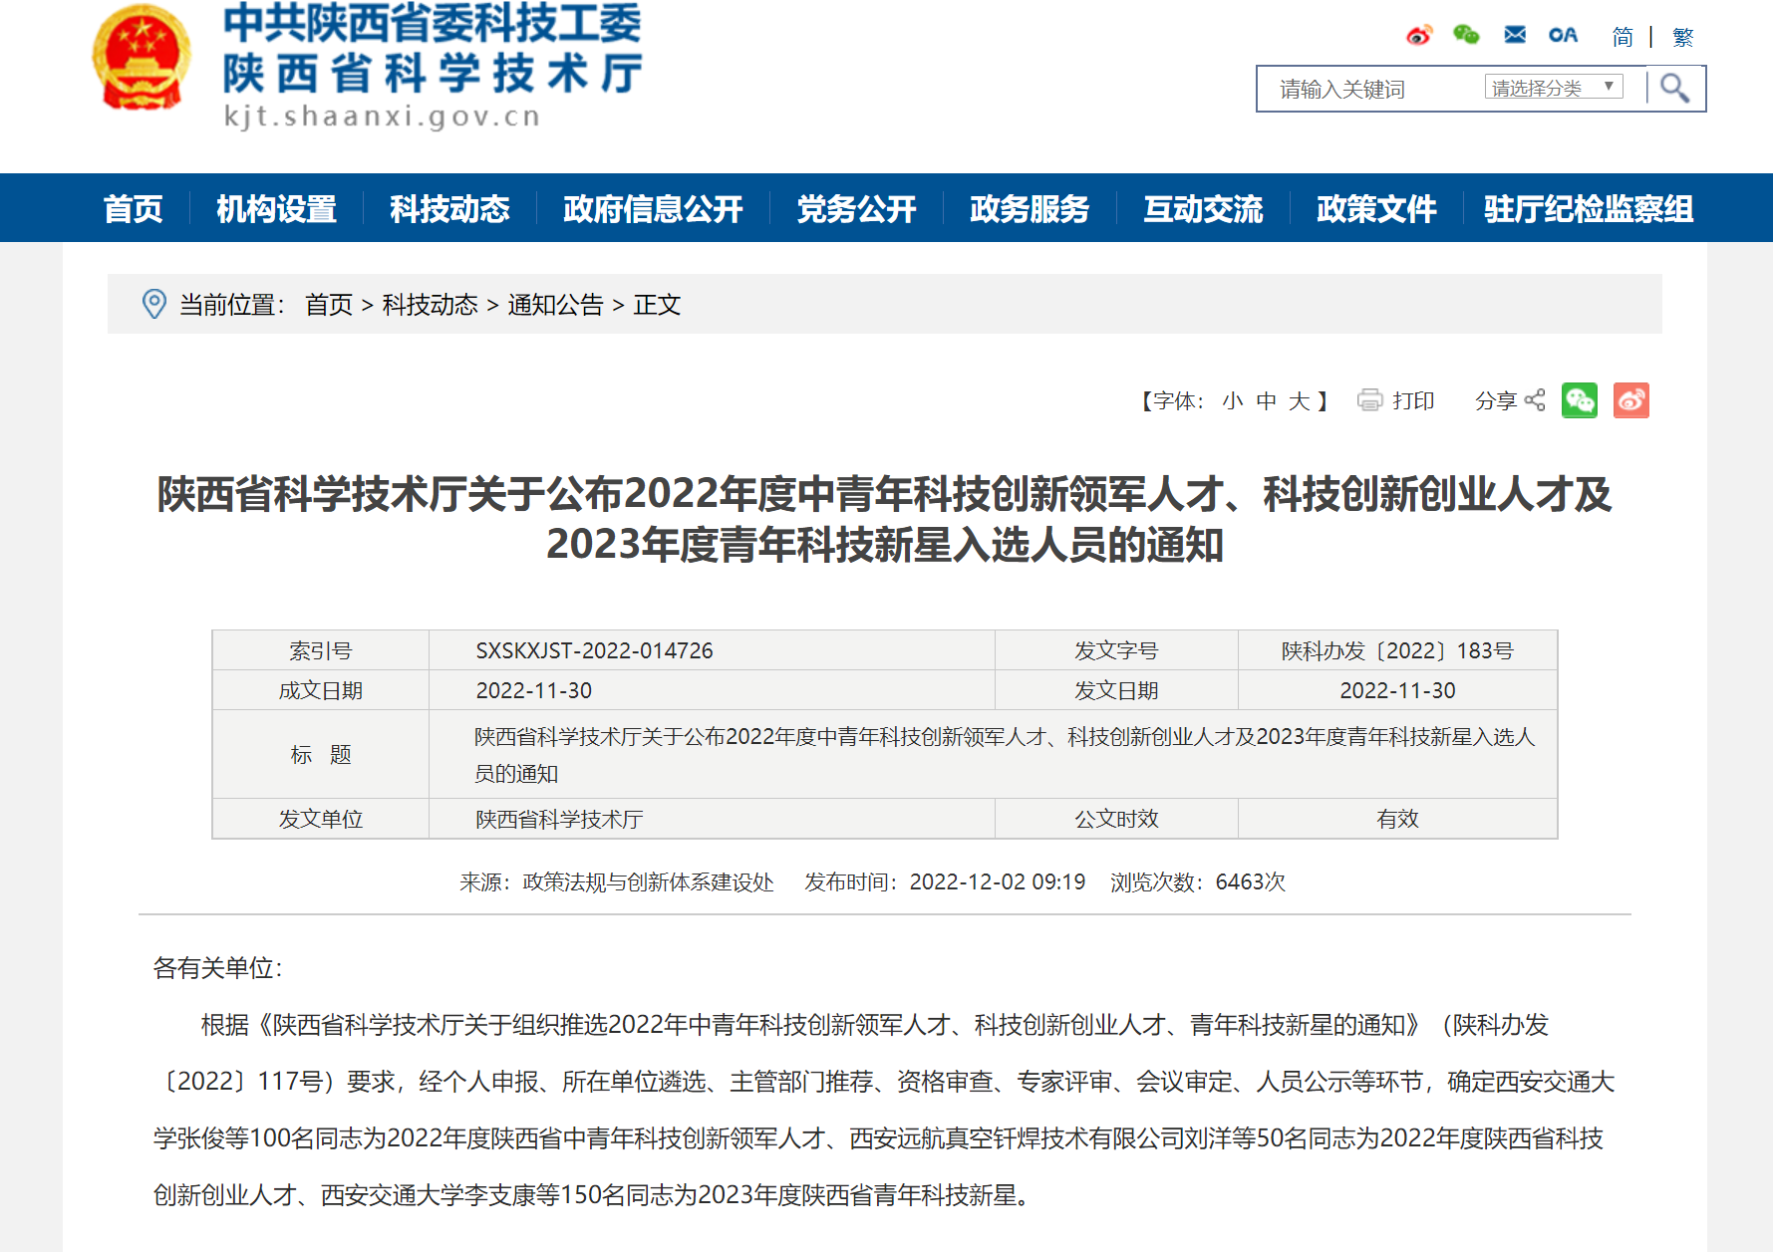This screenshot has height=1252, width=1773.
Task: Click the magnifier search icon
Action: pos(1674,89)
